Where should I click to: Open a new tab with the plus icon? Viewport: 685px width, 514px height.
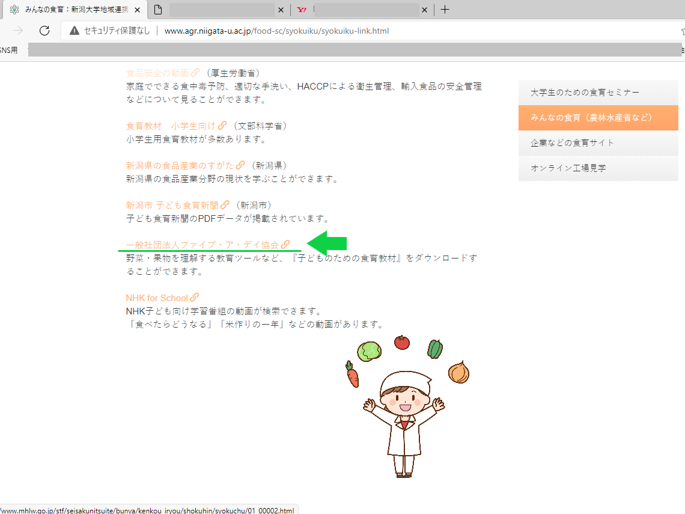point(445,10)
